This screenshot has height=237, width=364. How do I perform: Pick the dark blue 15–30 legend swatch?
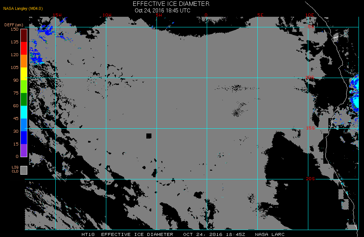point(24,138)
